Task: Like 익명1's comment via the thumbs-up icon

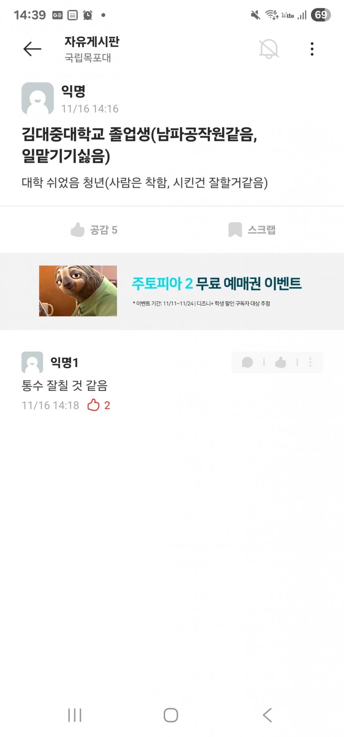Action: 280,362
